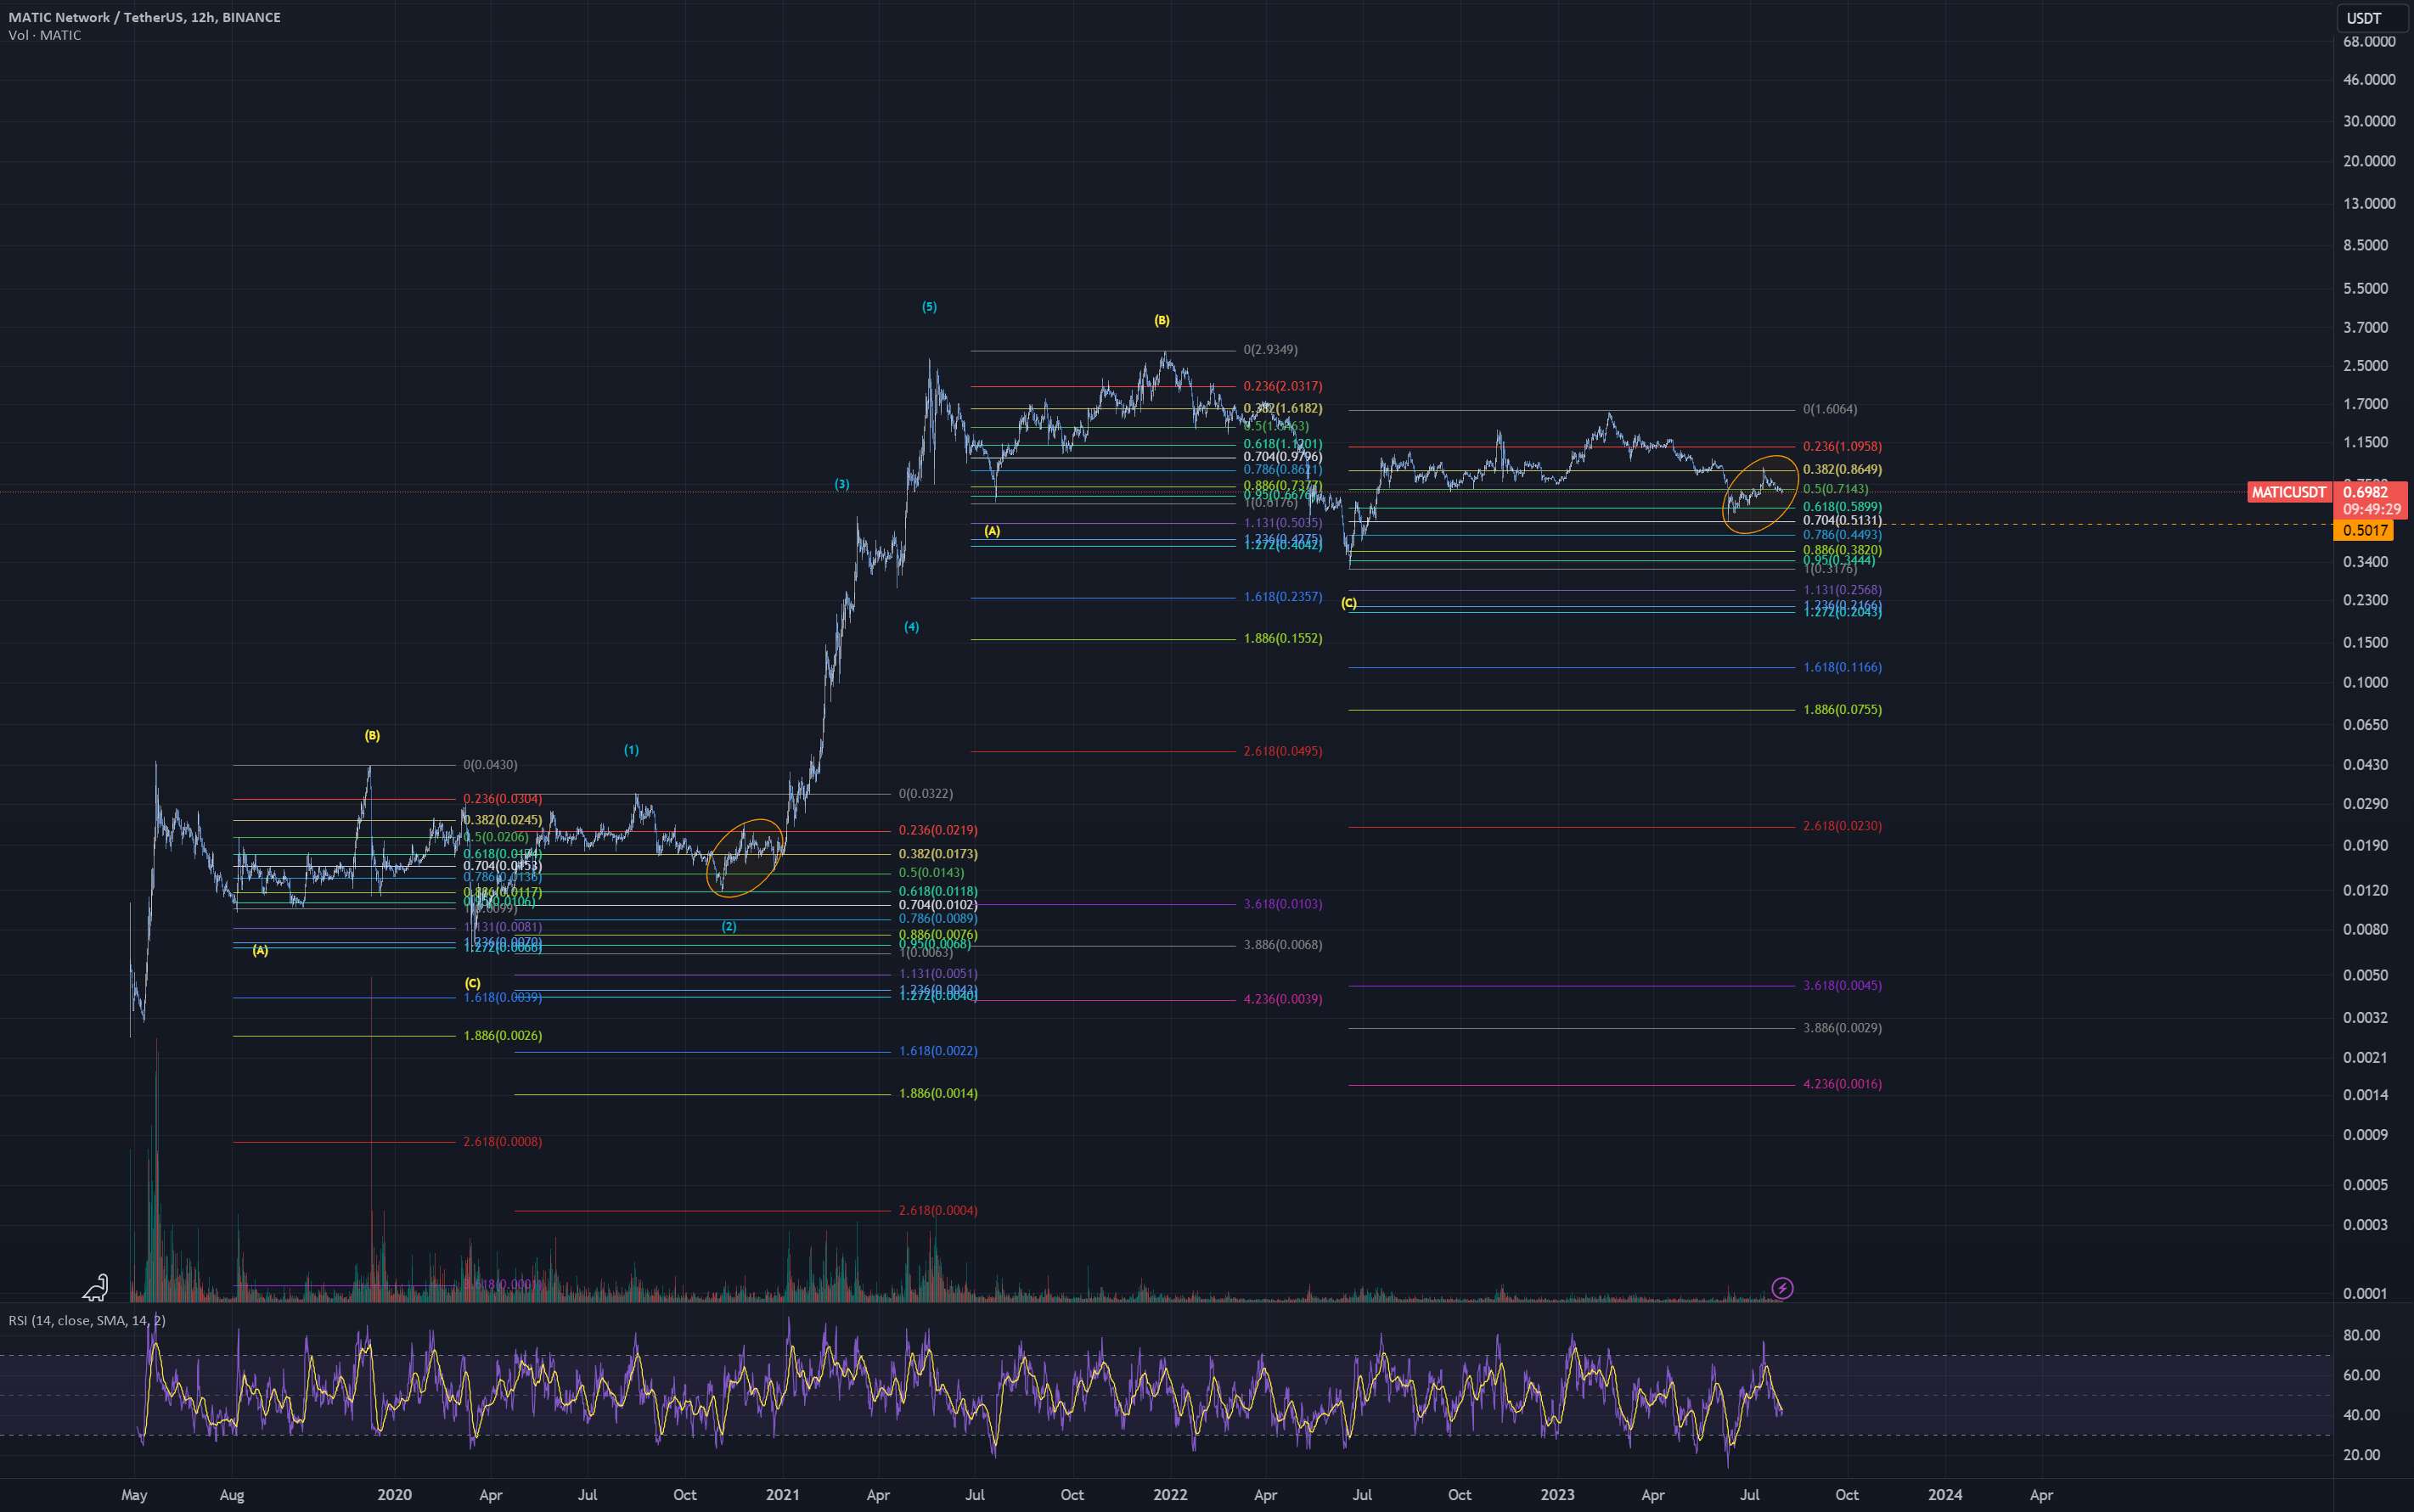Image resolution: width=2414 pixels, height=1512 pixels.
Task: Select the 1.618(0.2357) Fibonacci label
Action: pyautogui.click(x=1283, y=597)
